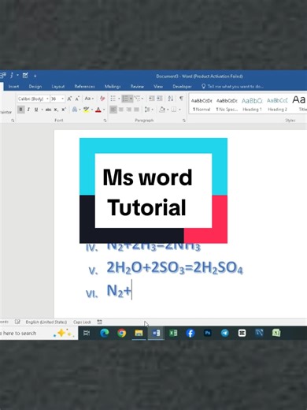307x410 pixels.
Task: Click the macro recording status icon
Action: [99, 322]
